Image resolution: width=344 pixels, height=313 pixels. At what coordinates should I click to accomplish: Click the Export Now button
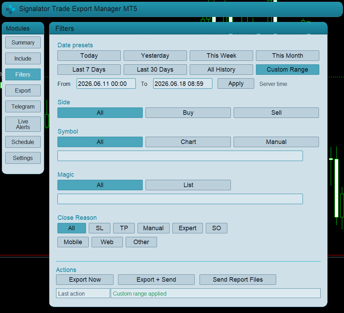click(85, 280)
